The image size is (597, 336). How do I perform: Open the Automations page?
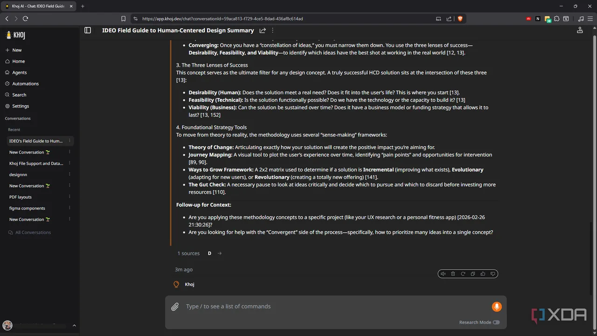22,84
